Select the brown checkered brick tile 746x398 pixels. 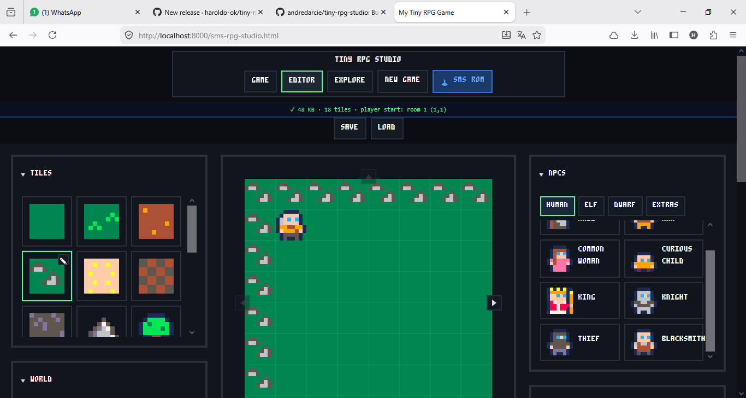click(156, 276)
